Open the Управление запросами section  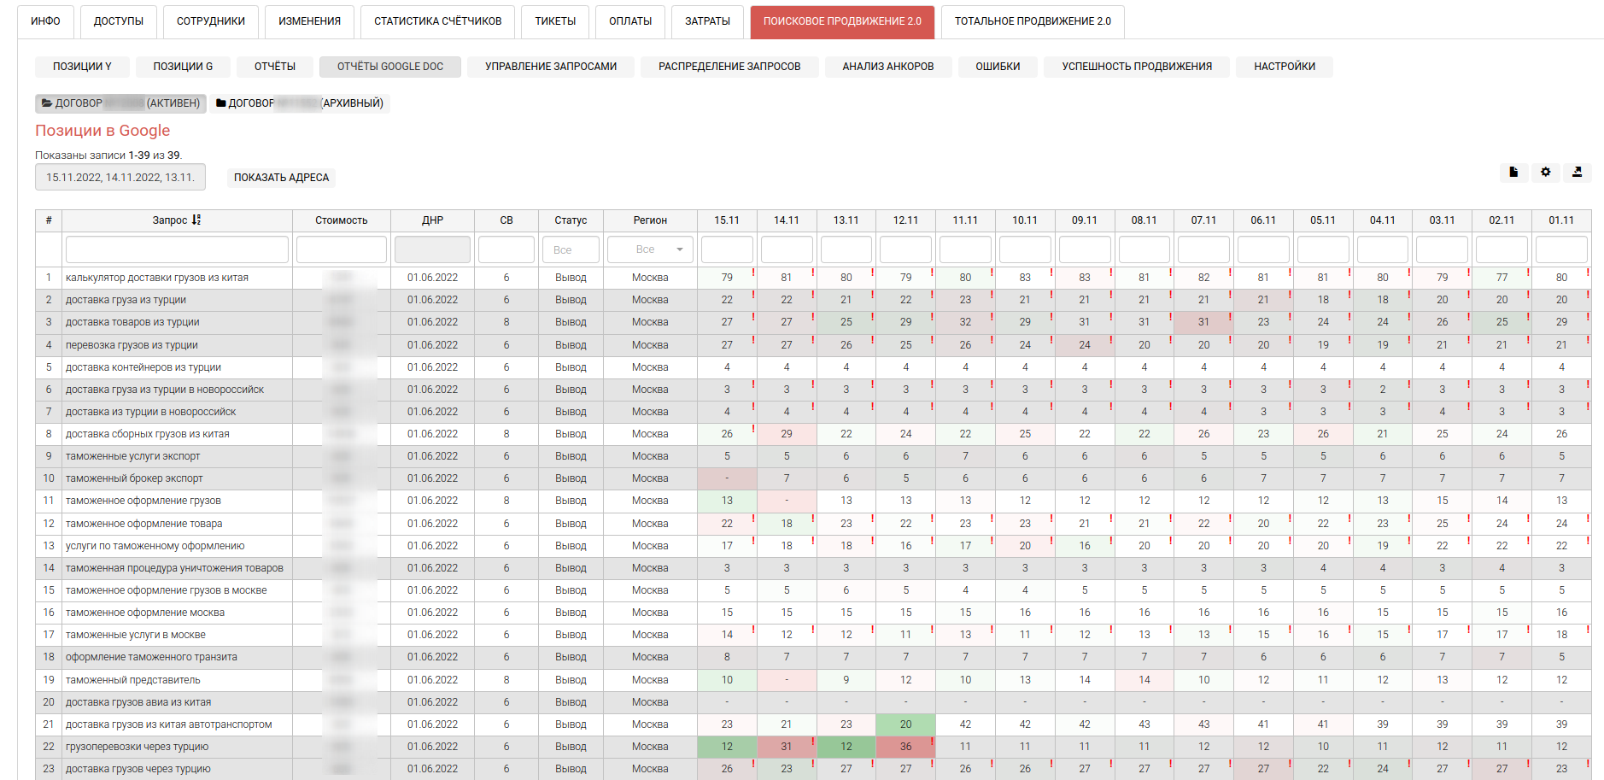(x=551, y=67)
